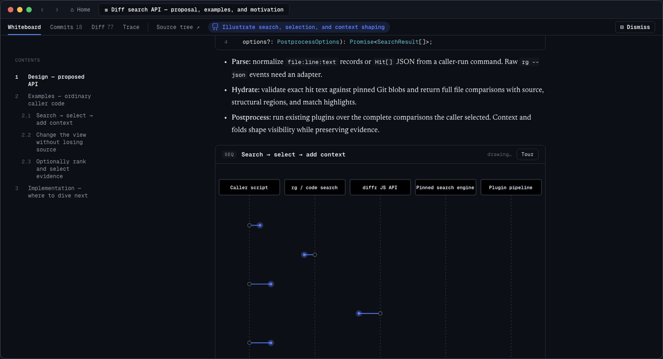Go forward with the right chevron arrow
Viewport: 663px width, 359px height.
pos(57,10)
